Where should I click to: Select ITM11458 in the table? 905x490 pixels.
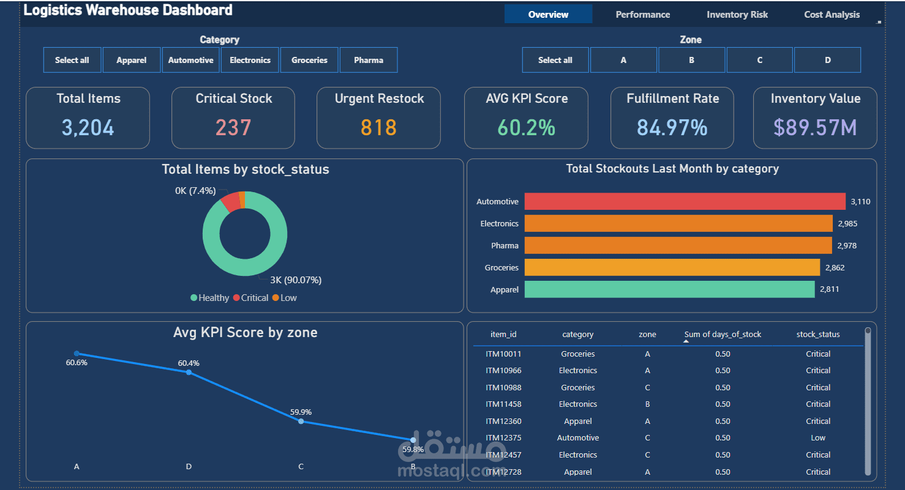click(x=503, y=404)
